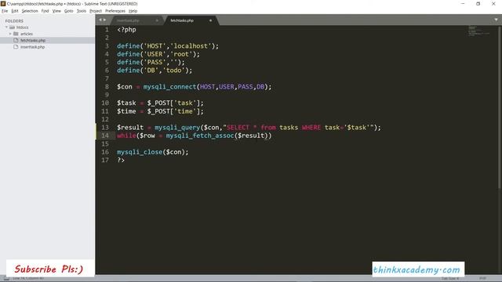Open the Tools menu
The width and height of the screenshot is (502, 282).
[x=82, y=11]
